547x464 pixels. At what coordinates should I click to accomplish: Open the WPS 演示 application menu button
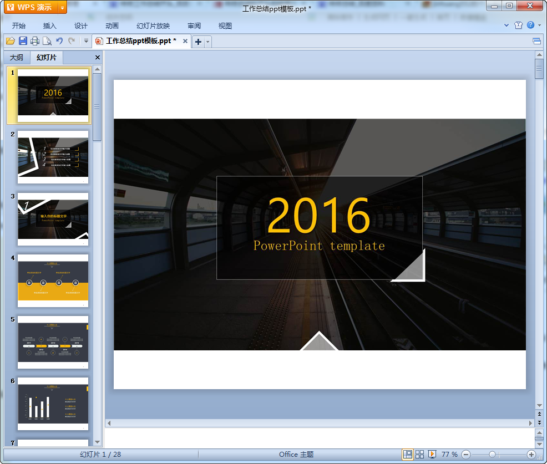point(31,7)
